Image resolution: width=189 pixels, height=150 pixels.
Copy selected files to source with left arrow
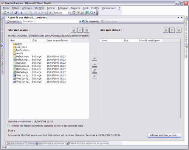[x=94, y=64]
